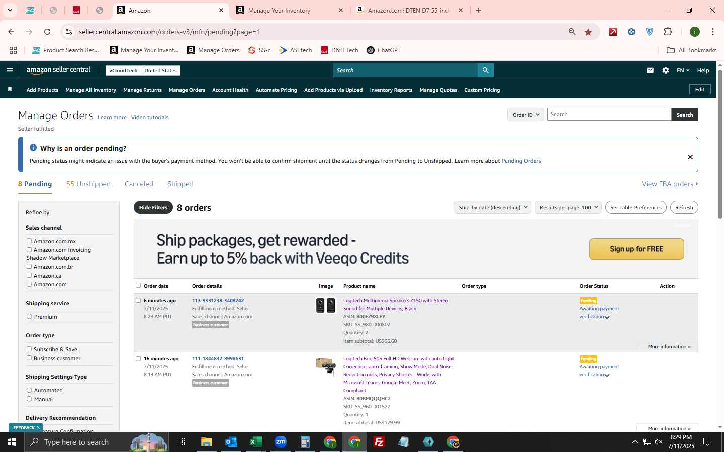
Task: Check the Amazon.com sales channel filter
Action: (29, 284)
